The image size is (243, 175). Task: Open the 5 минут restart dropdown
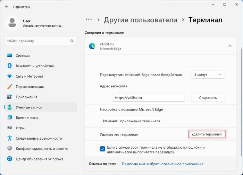click(208, 75)
